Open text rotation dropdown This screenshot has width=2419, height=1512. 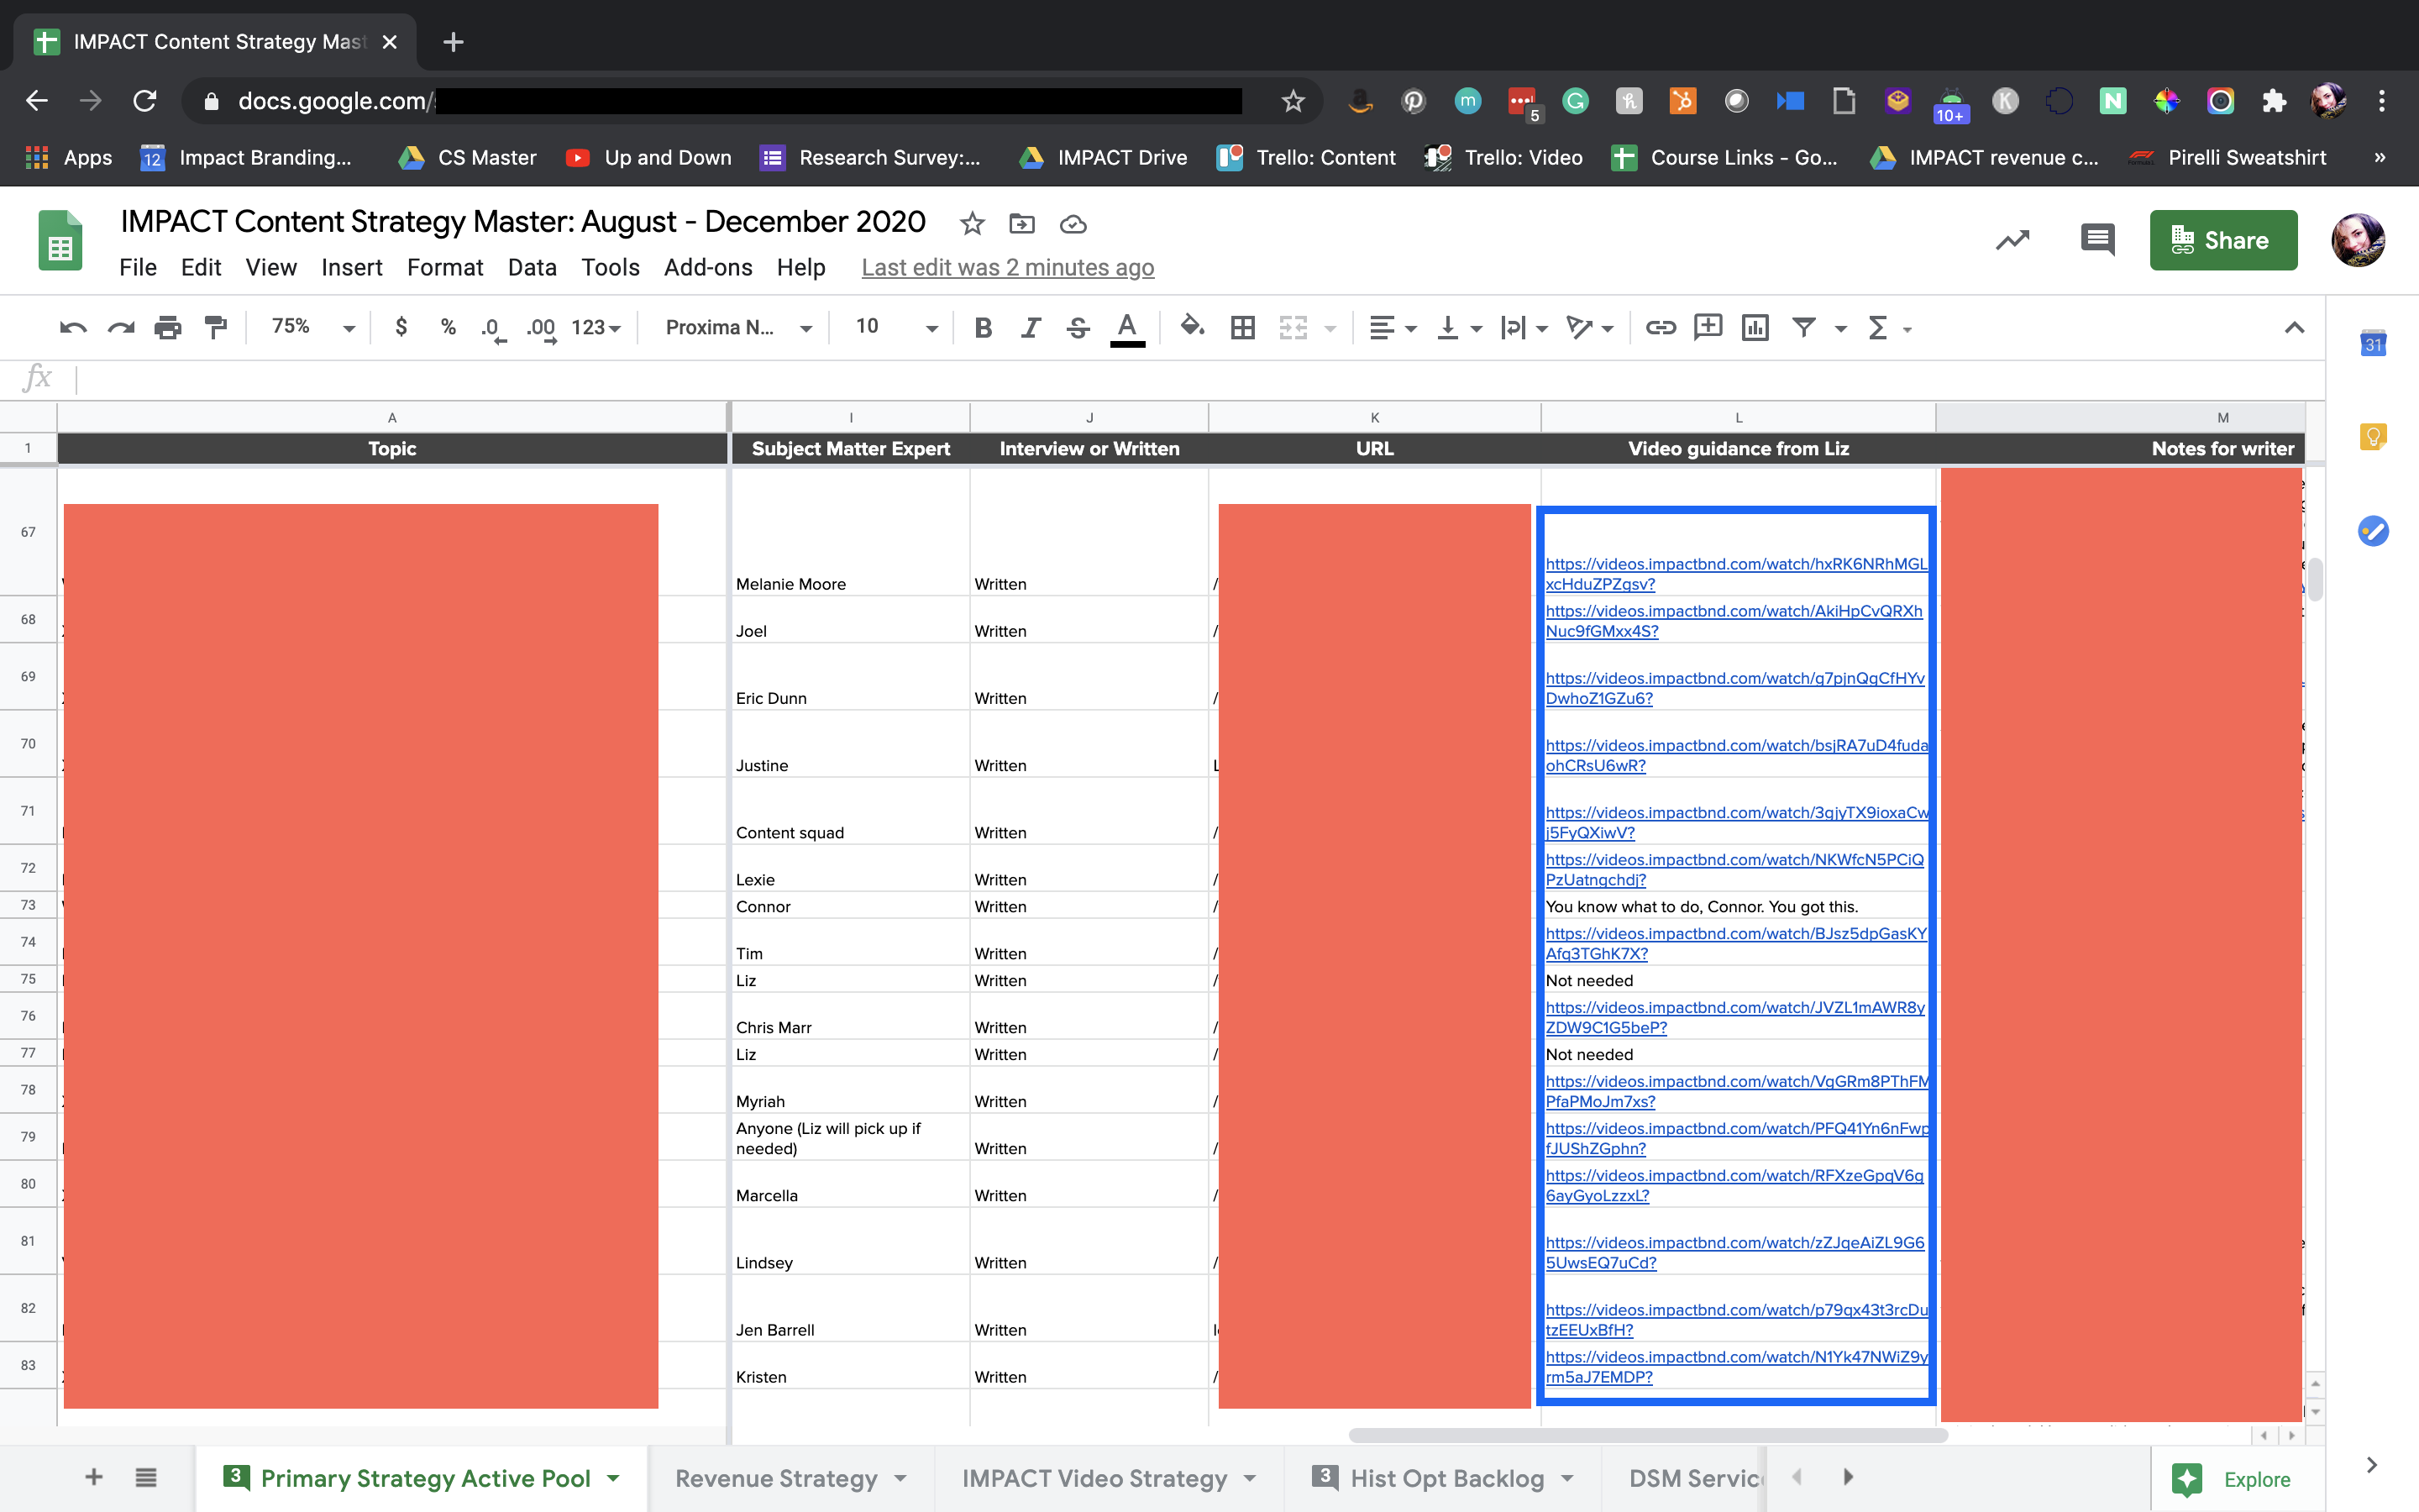tap(1589, 327)
